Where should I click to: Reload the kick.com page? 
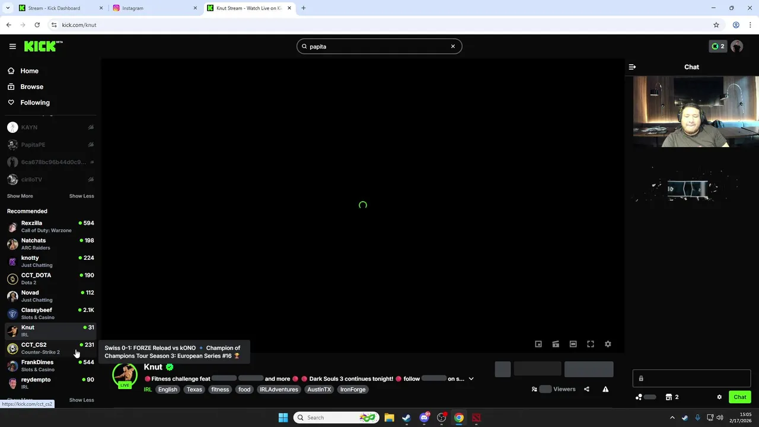[x=37, y=25]
